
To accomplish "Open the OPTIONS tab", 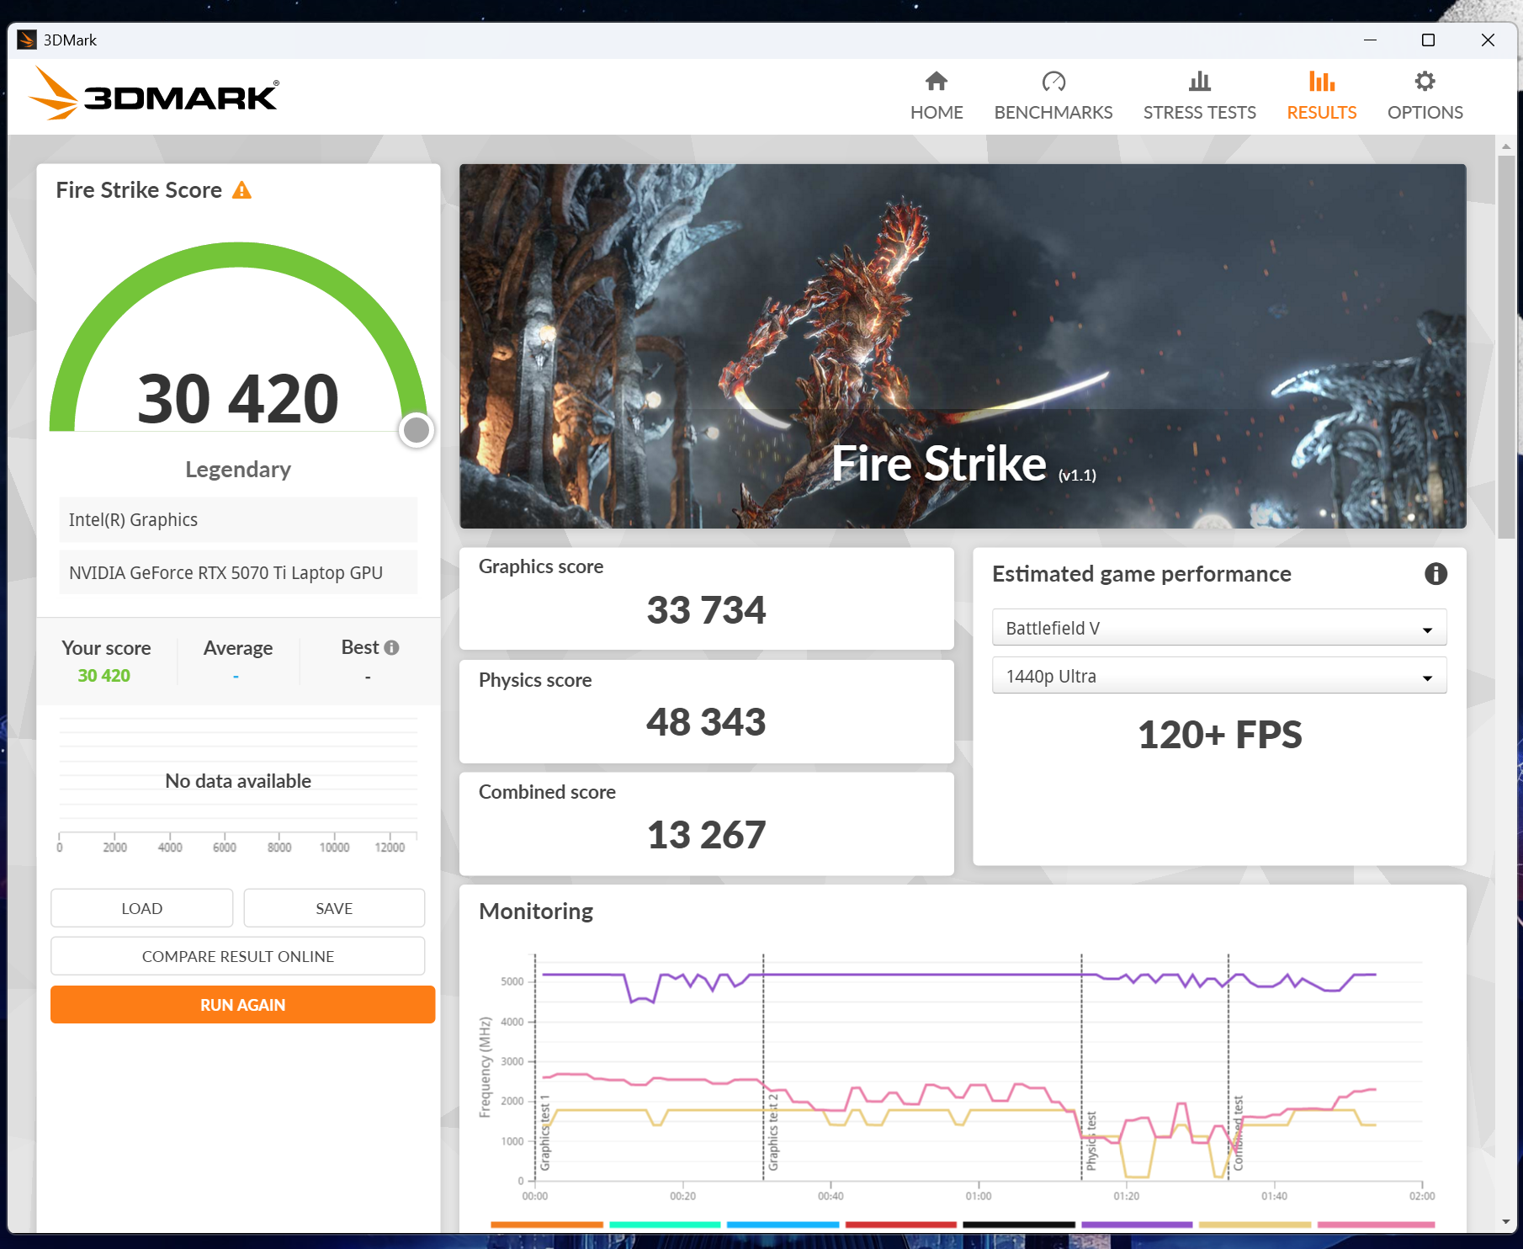I will 1425,94.
